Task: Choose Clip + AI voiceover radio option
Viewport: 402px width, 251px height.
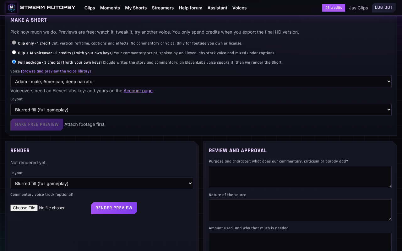Action: [x=14, y=52]
